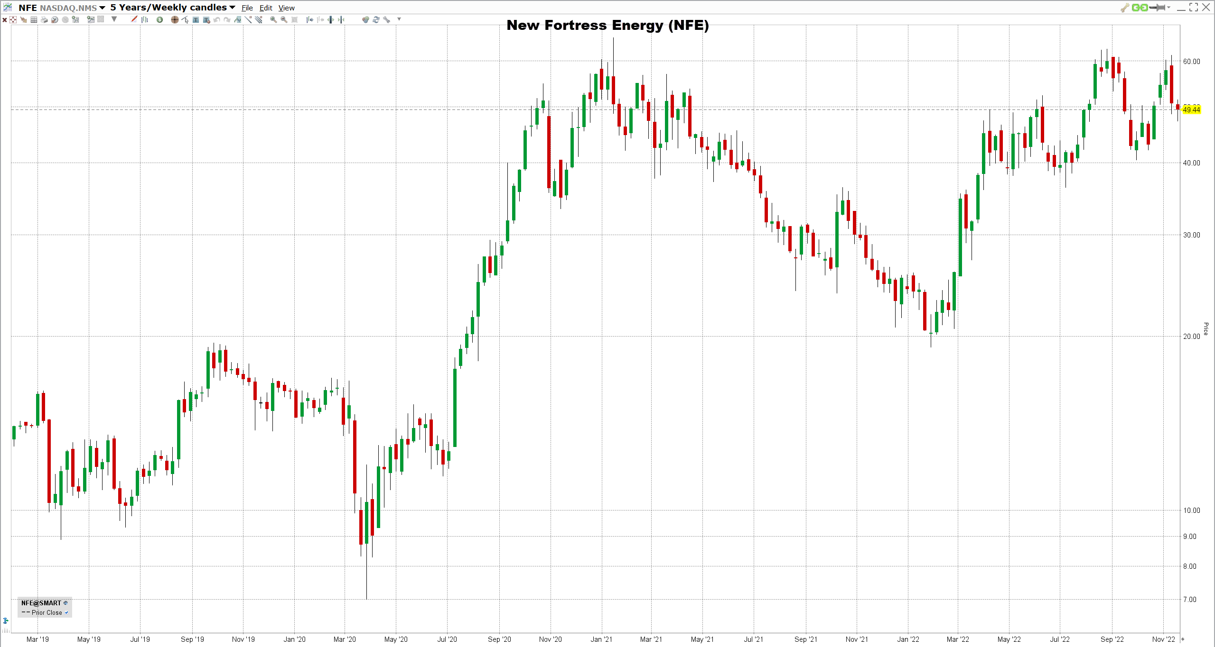Click the NFE@SMART legend label
The height and width of the screenshot is (647, 1215).
tap(41, 603)
